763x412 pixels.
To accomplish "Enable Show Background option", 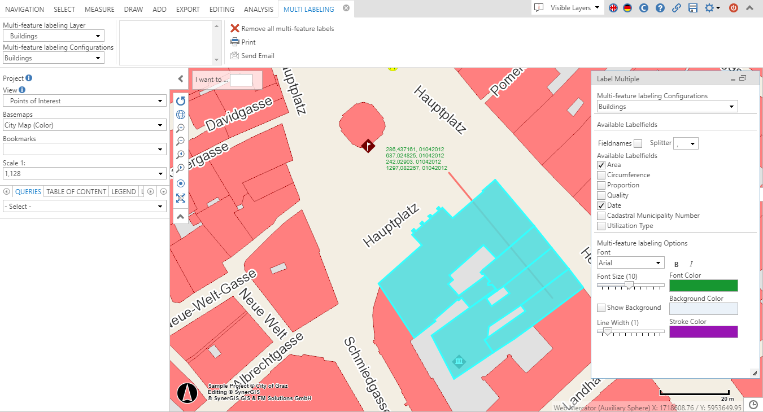I will point(601,307).
